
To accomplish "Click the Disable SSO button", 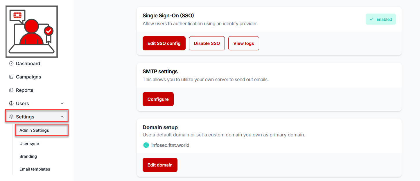I will tap(207, 43).
